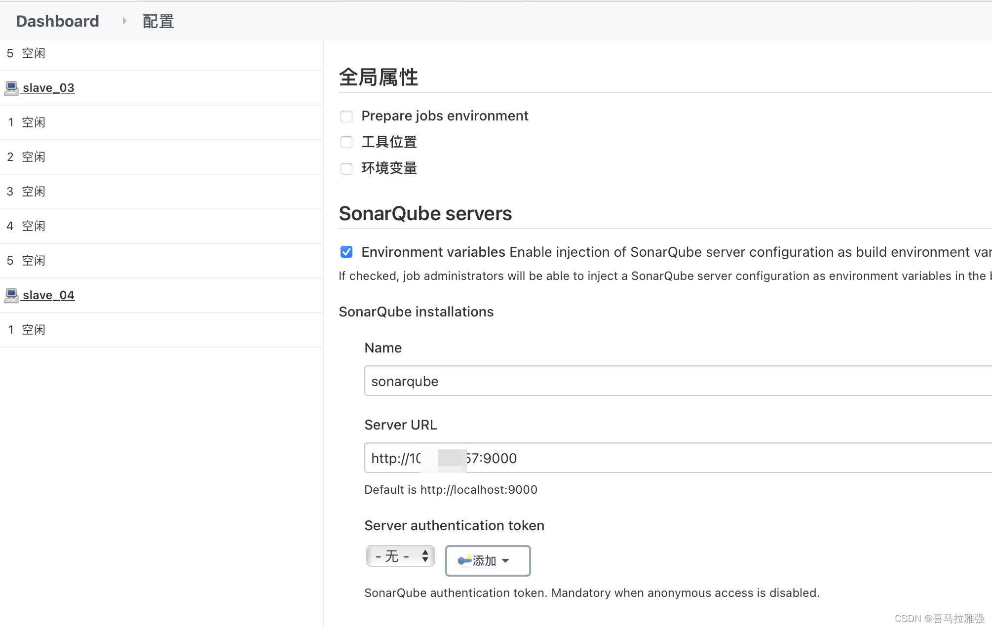Click executor 5 空闲 below slave_03
Screen dimensions: 992x628
pyautogui.click(x=27, y=261)
